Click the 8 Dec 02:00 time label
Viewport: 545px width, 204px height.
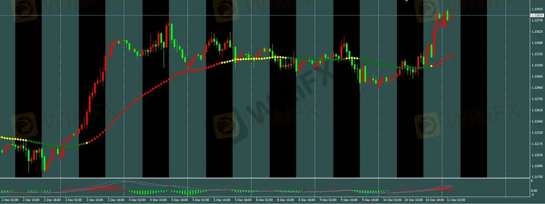[264, 200]
